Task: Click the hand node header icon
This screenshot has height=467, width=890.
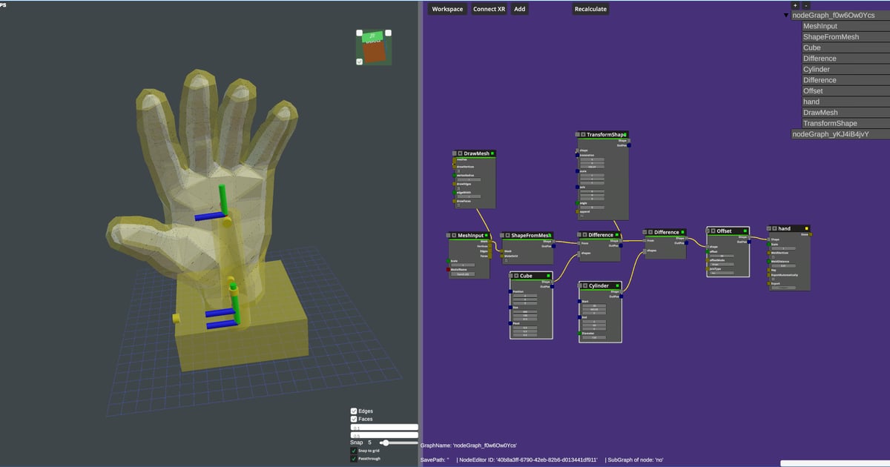Action: (774, 228)
